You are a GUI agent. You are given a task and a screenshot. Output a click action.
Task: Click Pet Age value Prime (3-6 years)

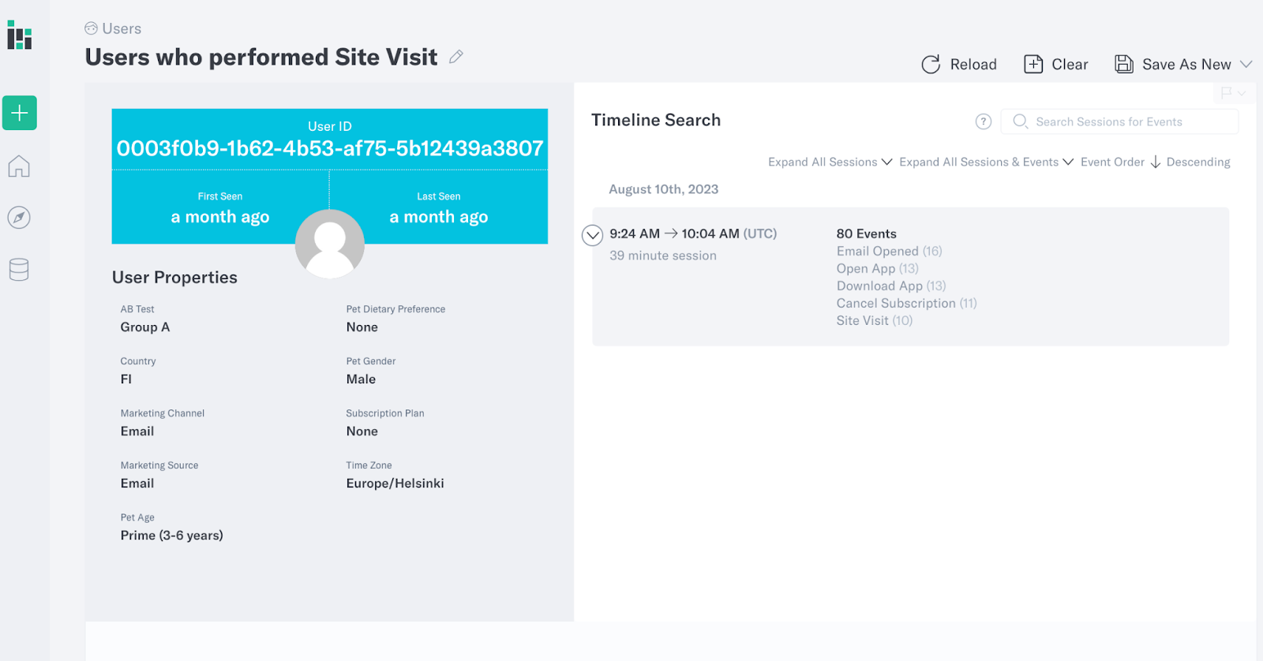(x=172, y=536)
